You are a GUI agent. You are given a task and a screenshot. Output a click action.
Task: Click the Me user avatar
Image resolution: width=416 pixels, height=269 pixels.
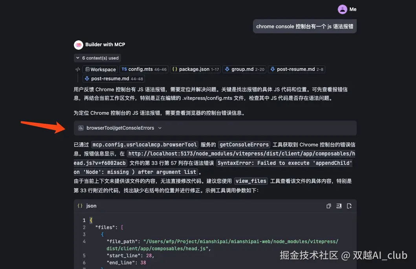[x=342, y=9]
